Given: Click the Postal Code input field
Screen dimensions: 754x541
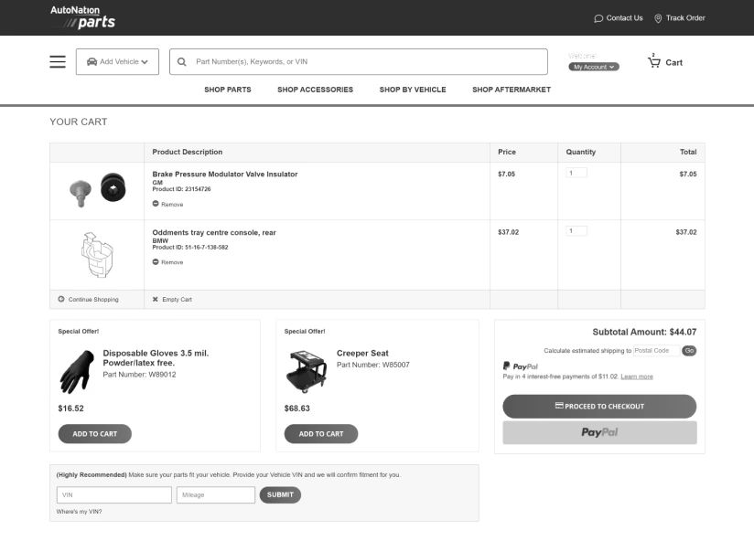Looking at the screenshot, I should coord(656,350).
